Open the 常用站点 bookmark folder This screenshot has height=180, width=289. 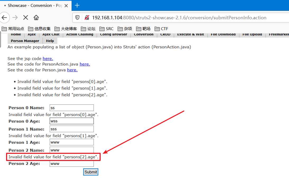click(x=13, y=29)
